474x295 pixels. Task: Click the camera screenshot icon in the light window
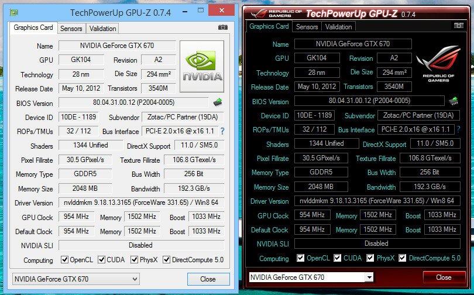pos(223,28)
